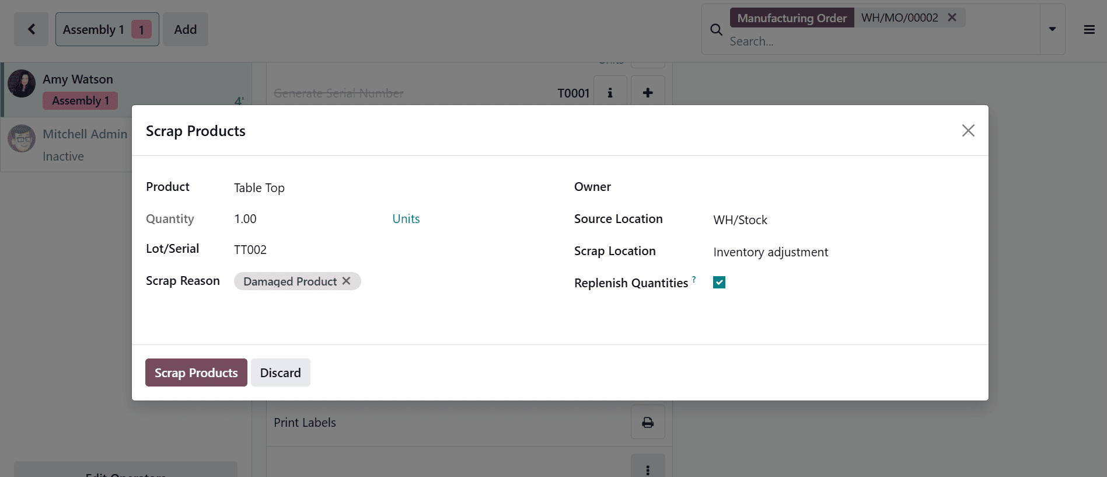The height and width of the screenshot is (477, 1107).
Task: Remove the Damaged Product tag
Action: click(347, 281)
